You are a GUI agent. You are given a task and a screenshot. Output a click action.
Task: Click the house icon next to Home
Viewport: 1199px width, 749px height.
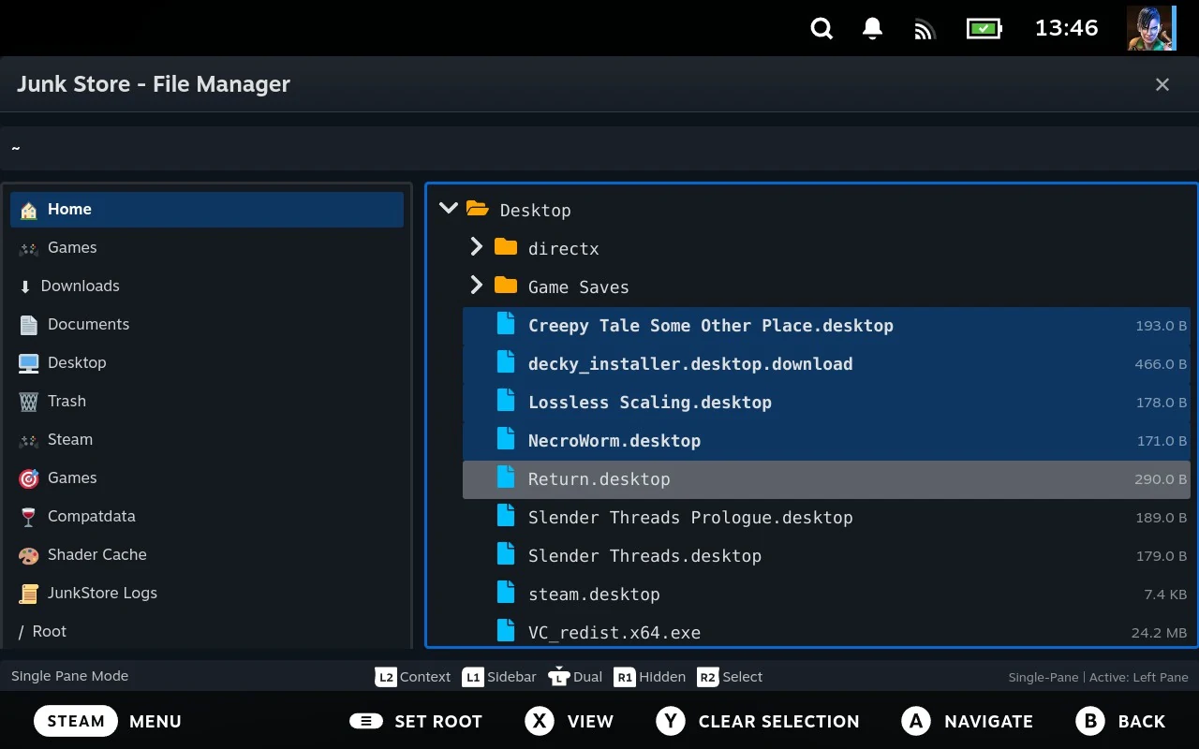coord(29,210)
